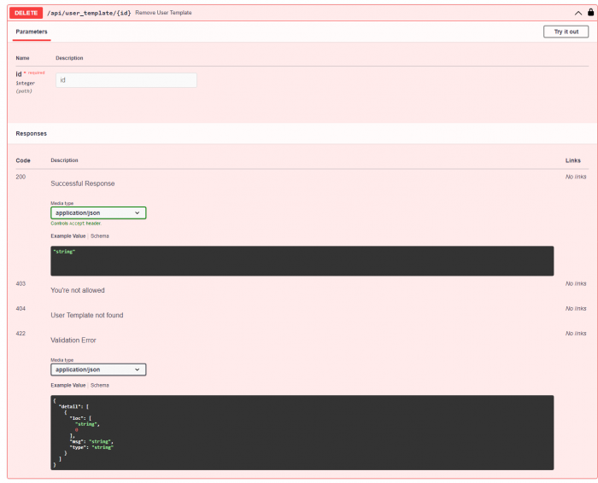Screen dimensions: 598x483
Task: Show Example Value for the 200 response
Action: [67, 236]
